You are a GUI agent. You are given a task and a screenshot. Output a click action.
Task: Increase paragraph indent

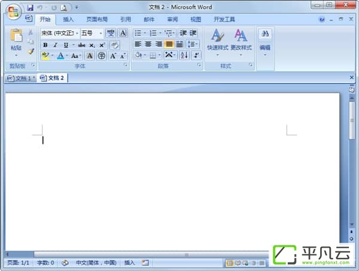(x=193, y=33)
